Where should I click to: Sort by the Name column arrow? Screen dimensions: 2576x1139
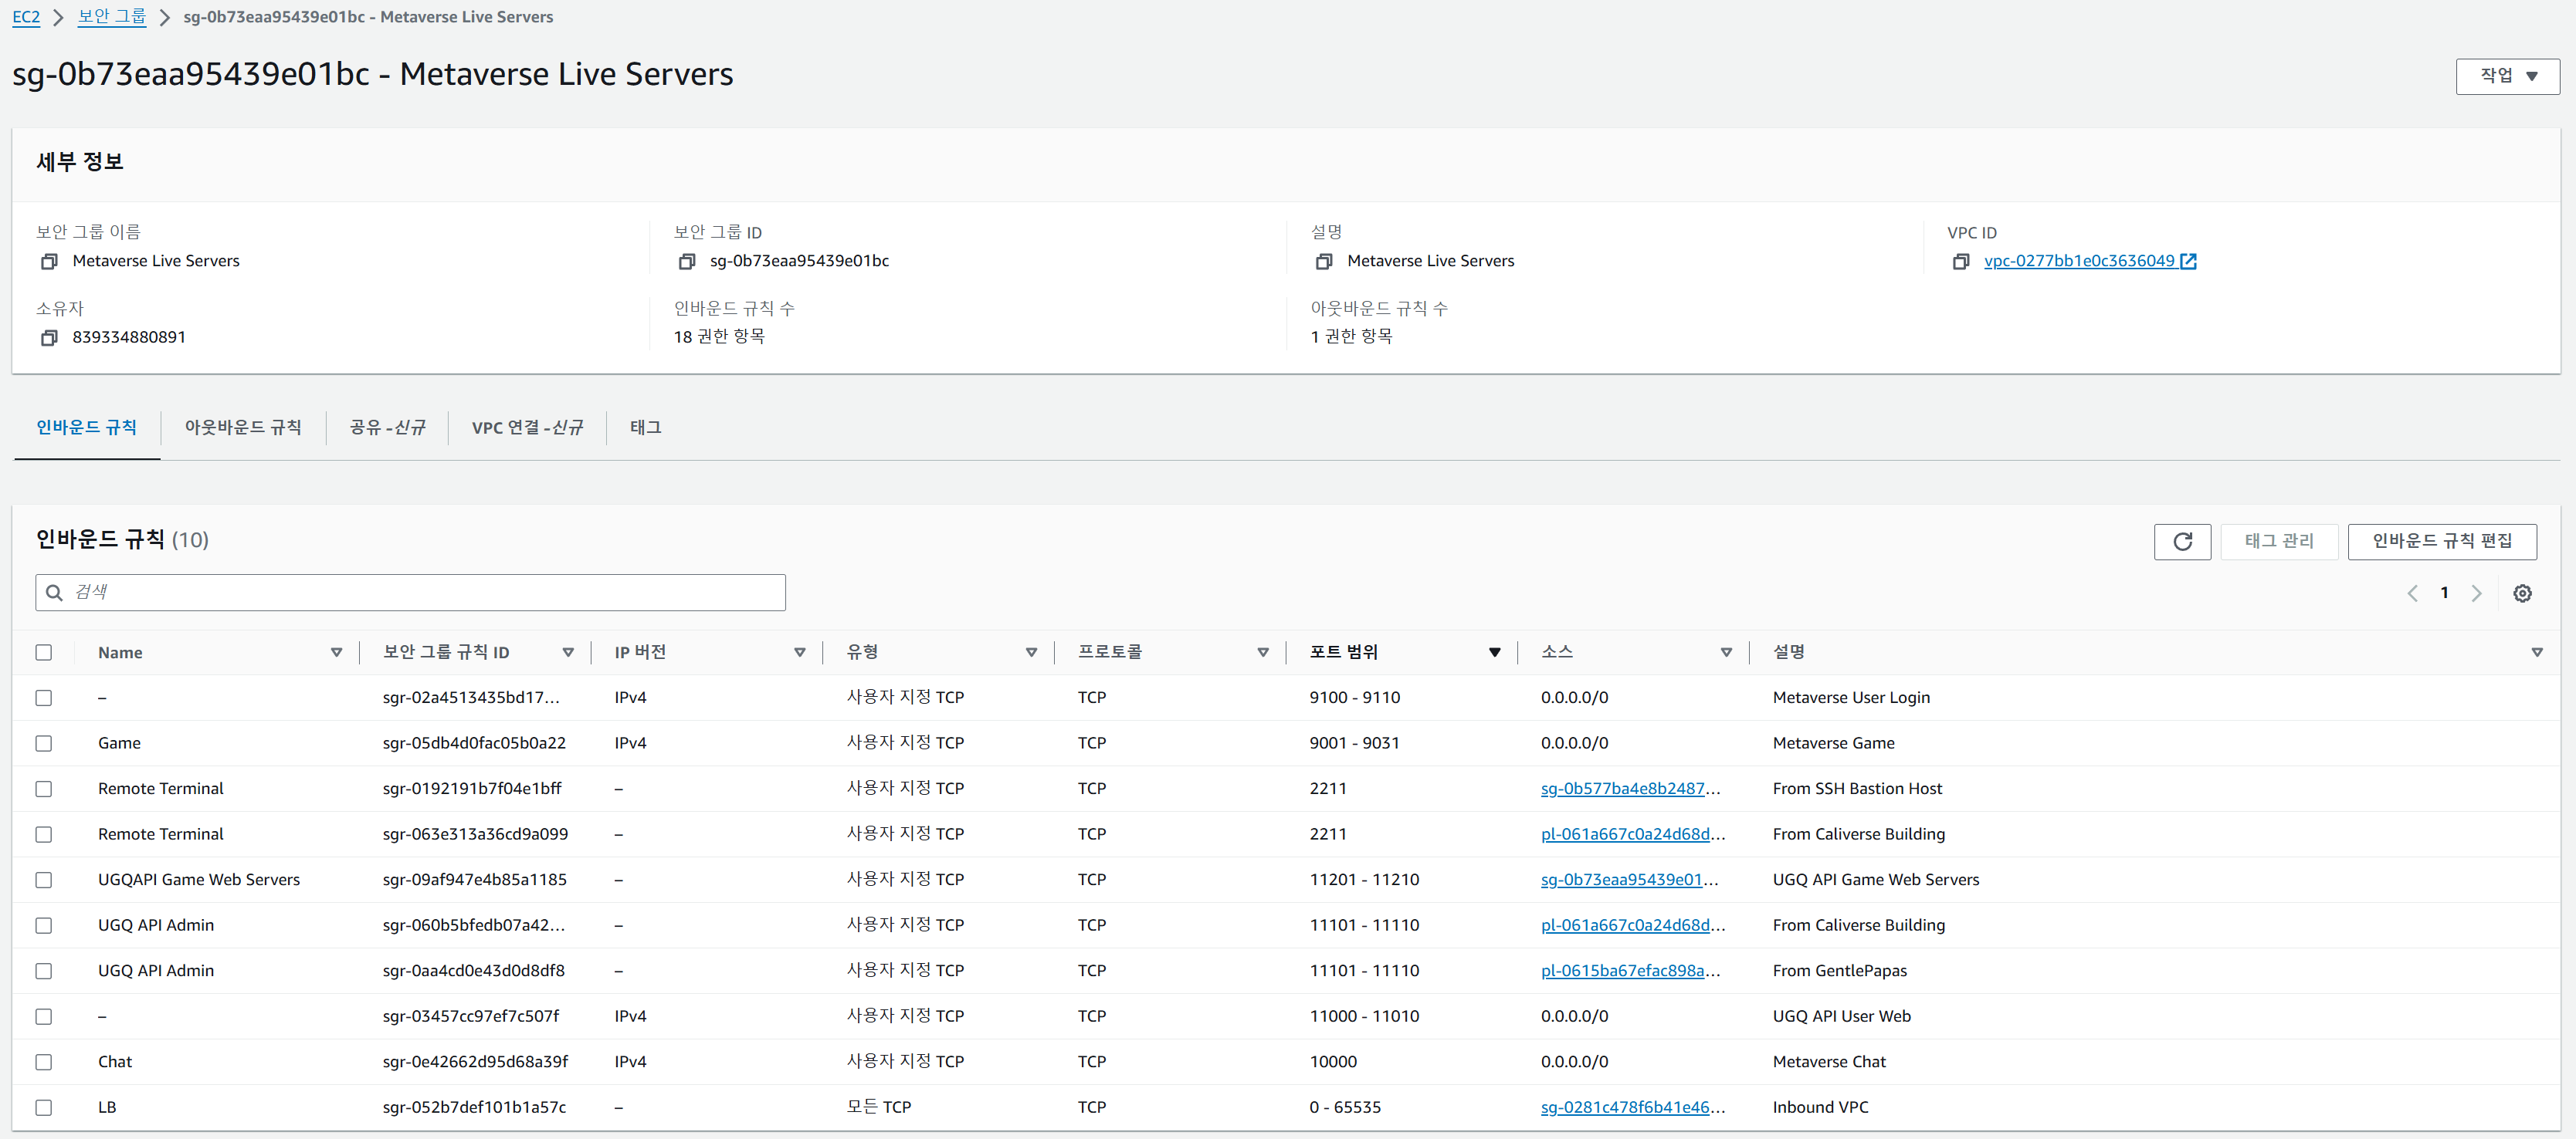(336, 652)
